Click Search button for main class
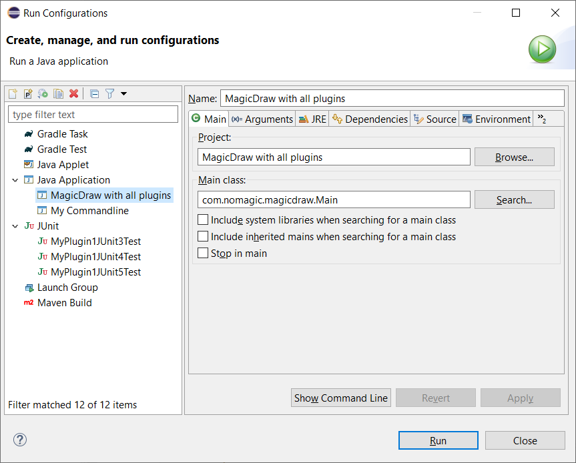 pos(514,199)
